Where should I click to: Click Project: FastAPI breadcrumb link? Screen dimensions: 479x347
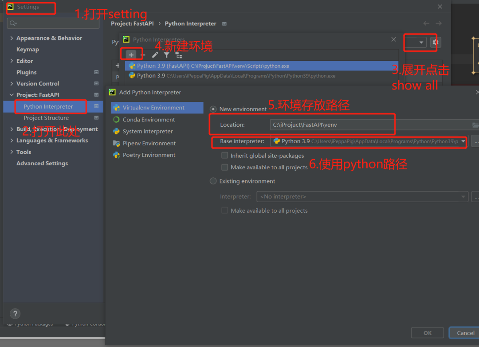pos(132,24)
